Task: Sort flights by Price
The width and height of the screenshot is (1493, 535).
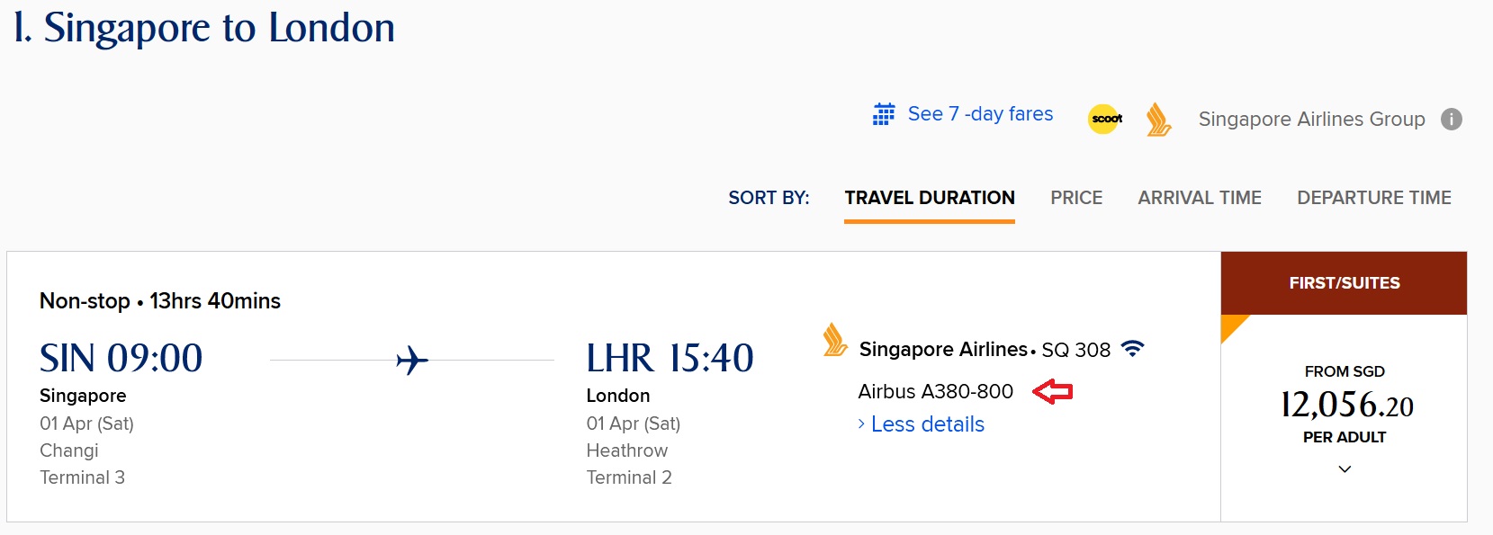Action: coord(1076,198)
